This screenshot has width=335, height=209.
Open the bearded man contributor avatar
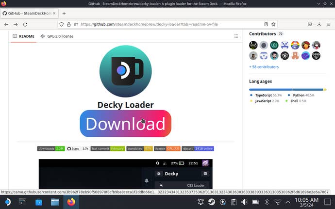click(x=274, y=56)
